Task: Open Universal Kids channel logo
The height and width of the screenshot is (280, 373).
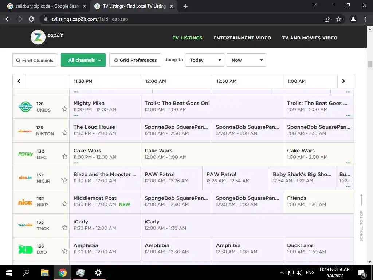Action: click(x=25, y=107)
